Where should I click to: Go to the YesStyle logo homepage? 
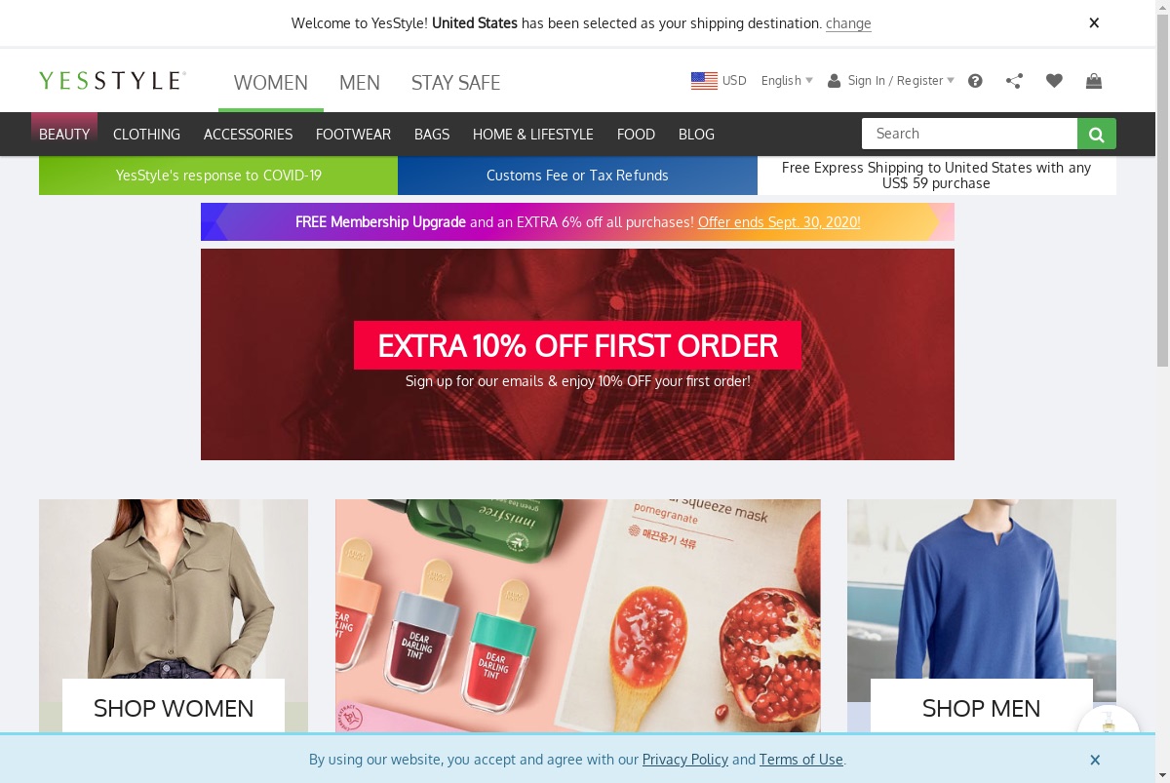pyautogui.click(x=112, y=80)
